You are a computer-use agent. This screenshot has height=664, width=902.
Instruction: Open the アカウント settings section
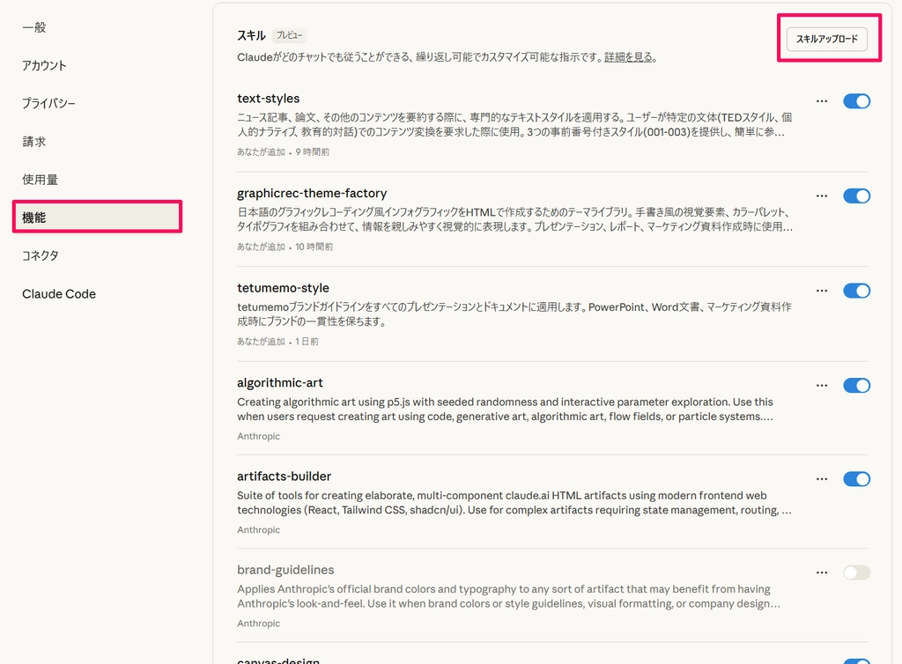44,65
